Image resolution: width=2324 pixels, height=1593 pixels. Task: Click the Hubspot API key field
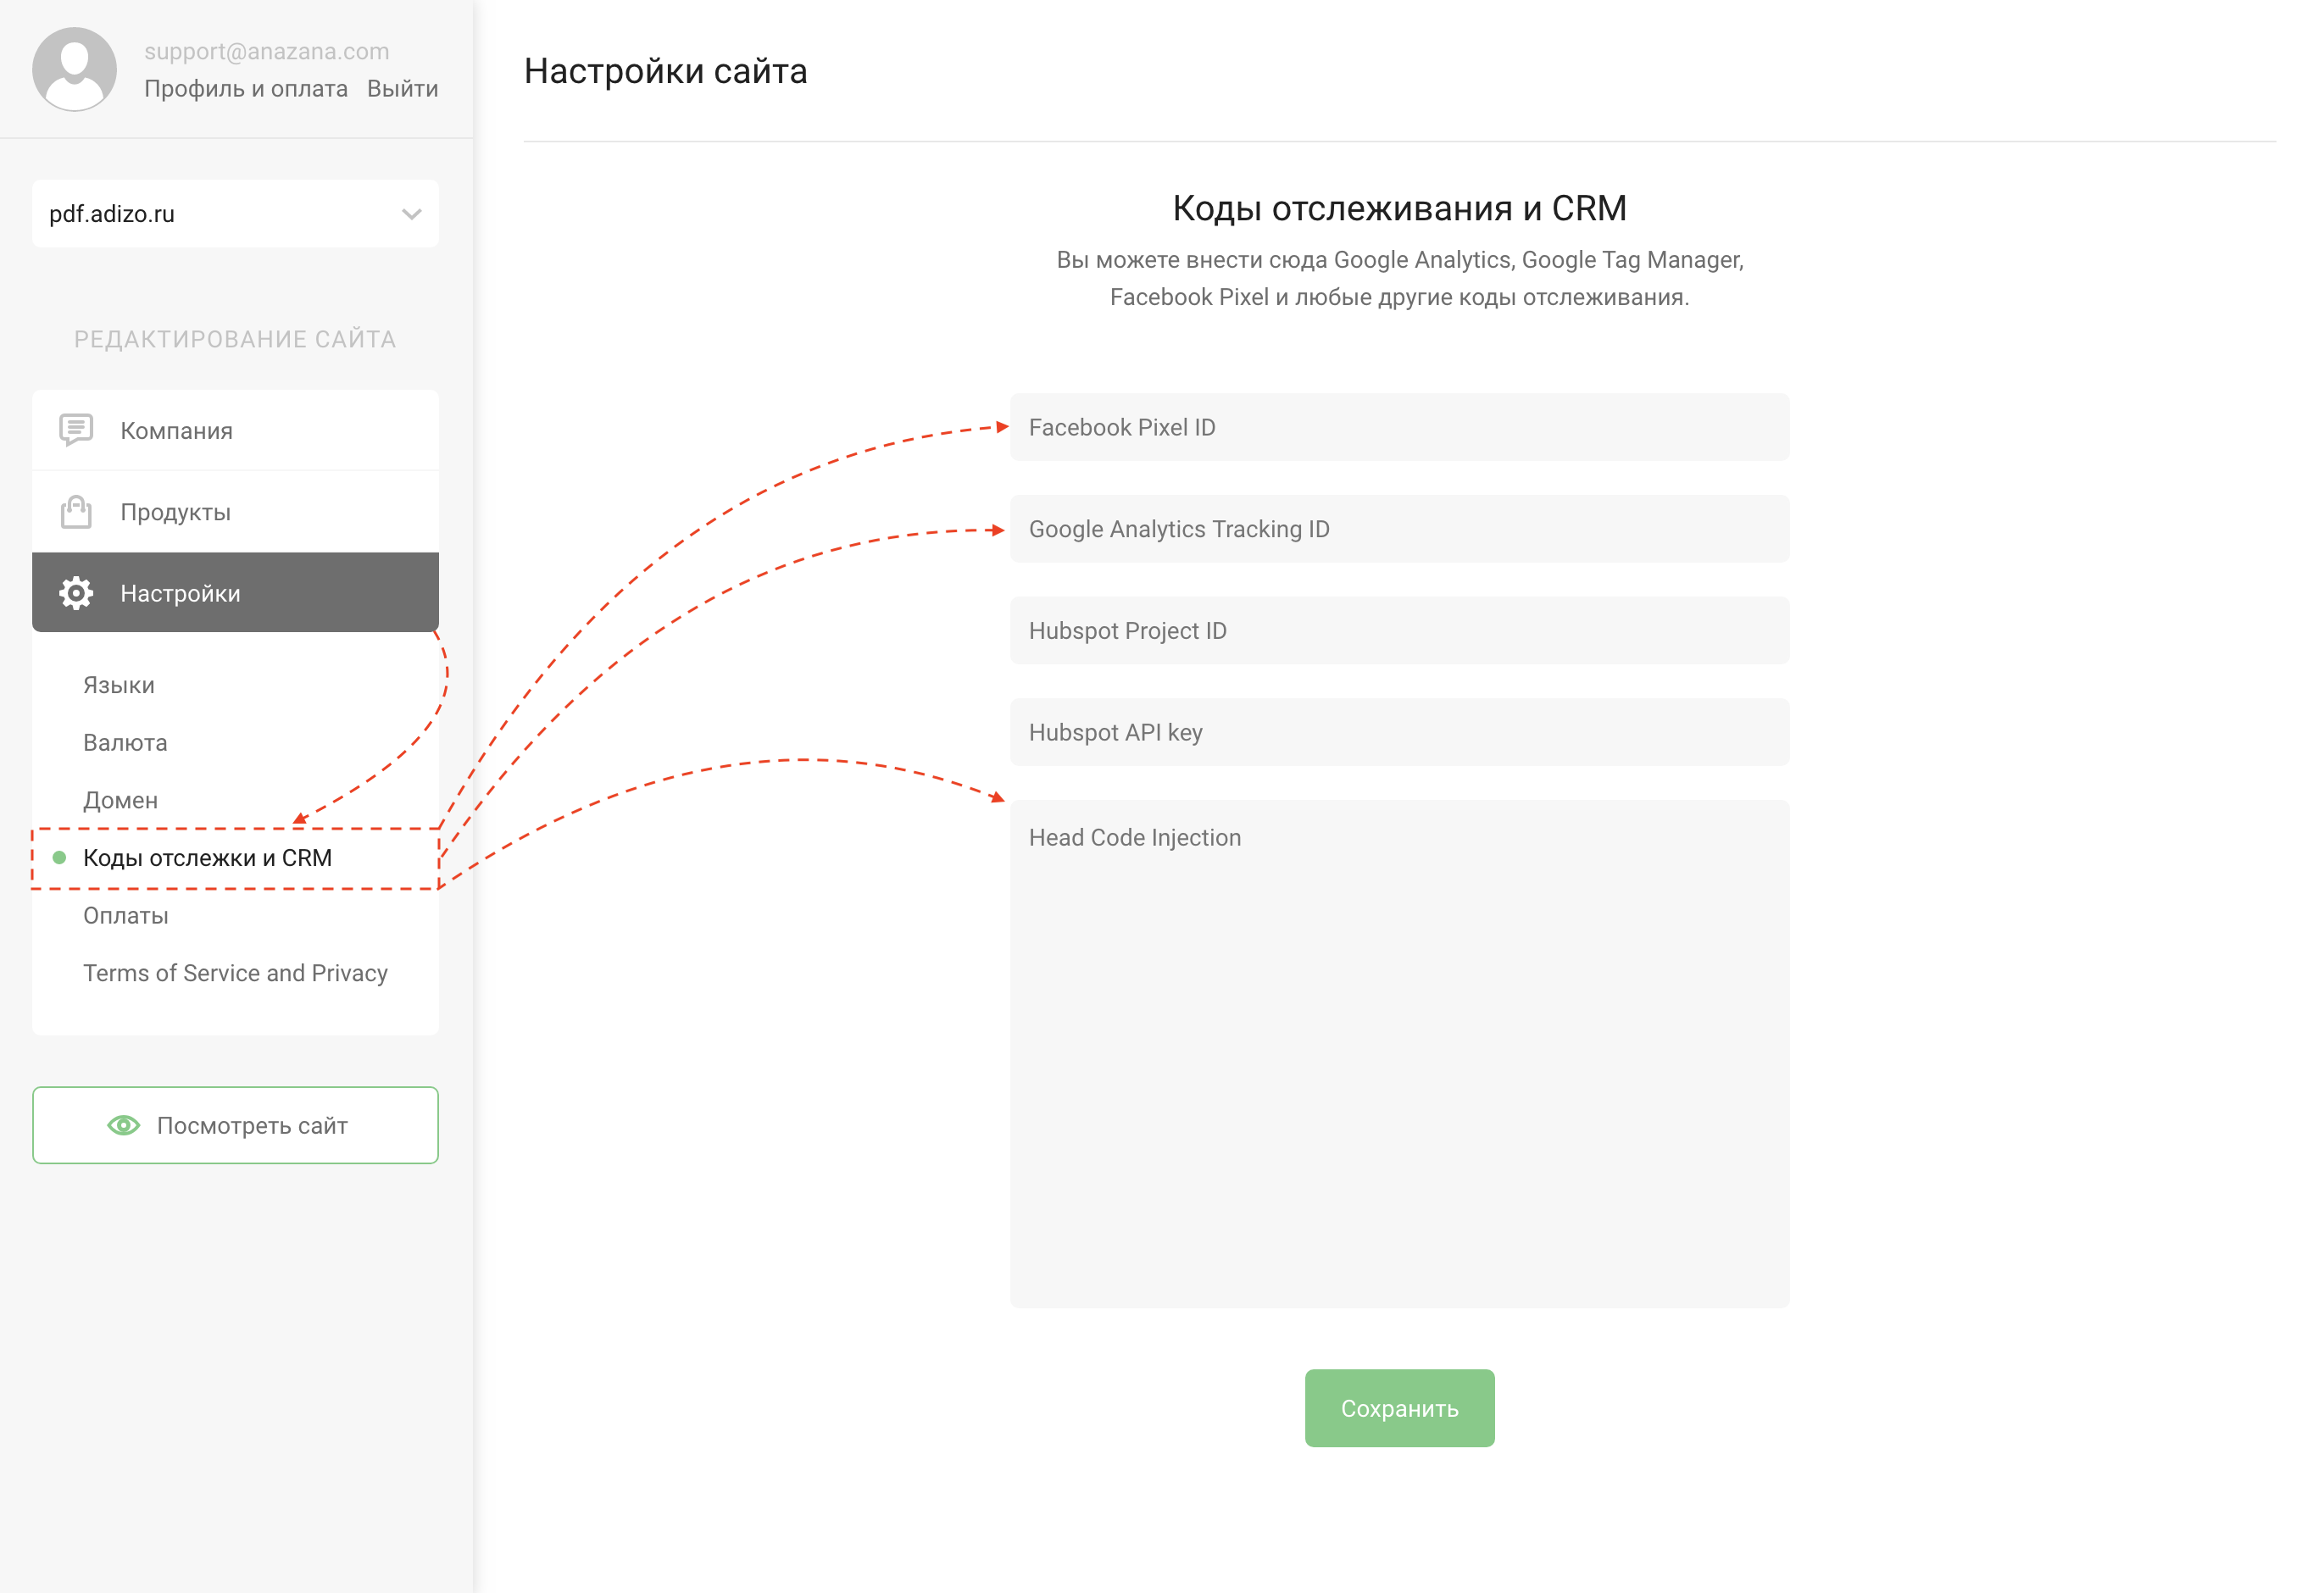pos(1399,732)
